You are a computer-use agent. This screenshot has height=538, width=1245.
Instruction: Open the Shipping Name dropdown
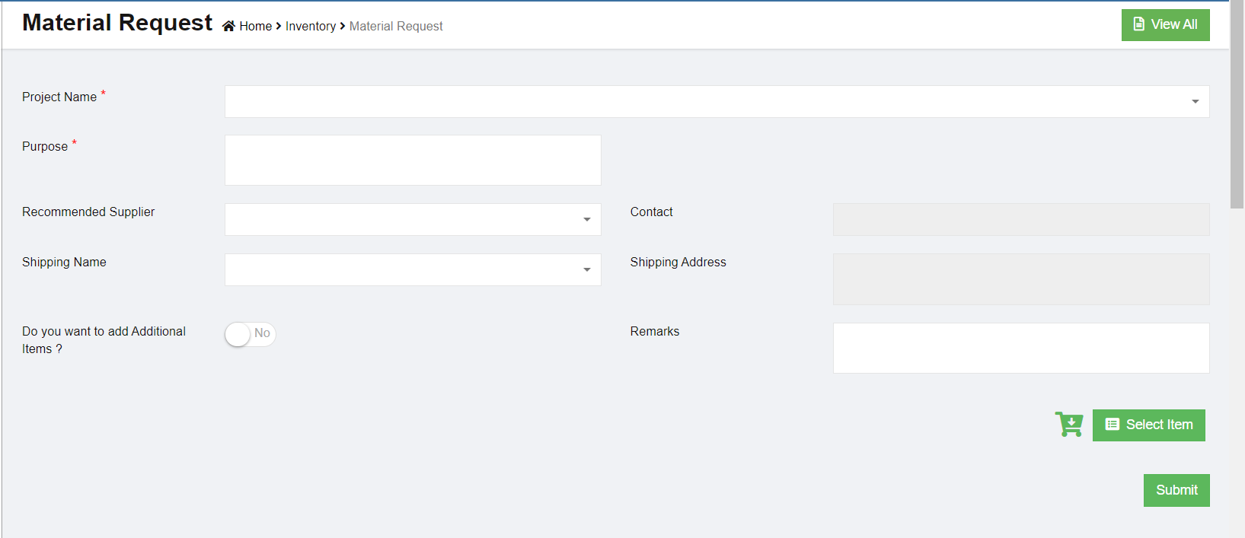[x=412, y=270]
